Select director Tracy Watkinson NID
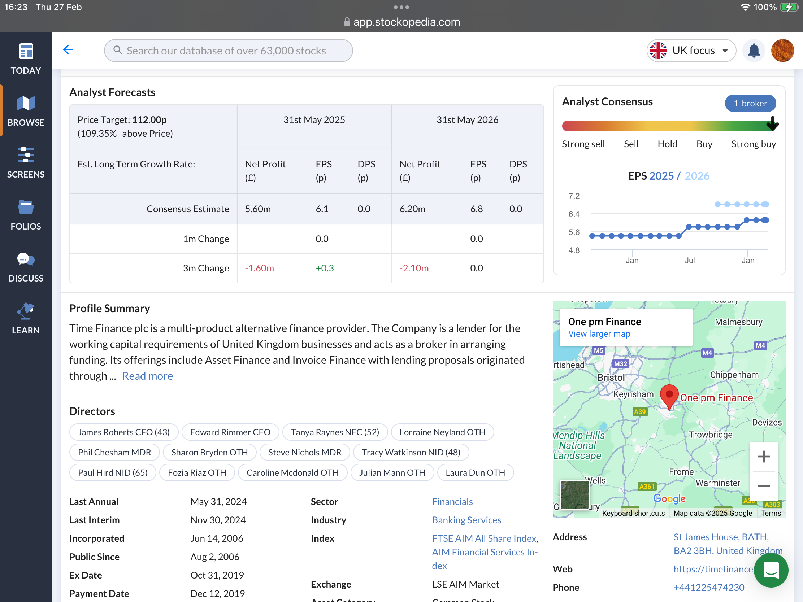The width and height of the screenshot is (803, 602). tap(411, 453)
